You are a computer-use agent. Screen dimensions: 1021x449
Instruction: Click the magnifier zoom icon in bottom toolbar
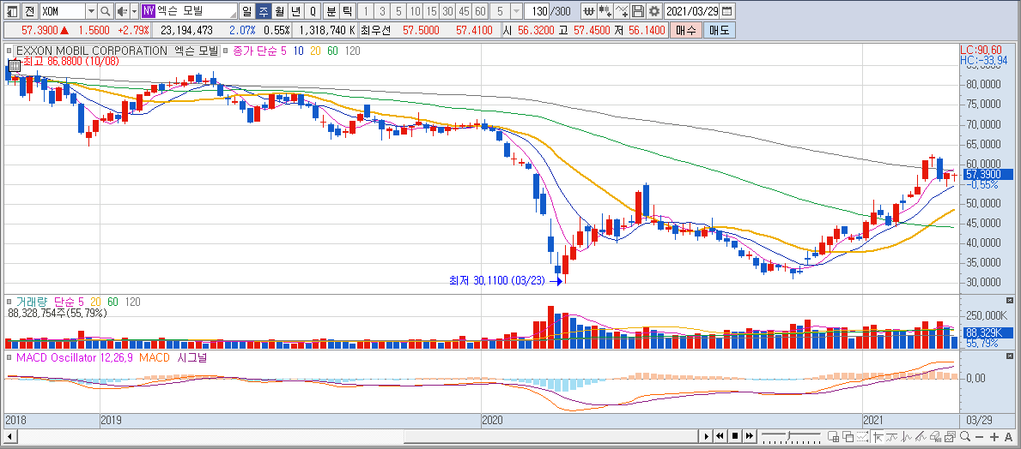(x=965, y=436)
